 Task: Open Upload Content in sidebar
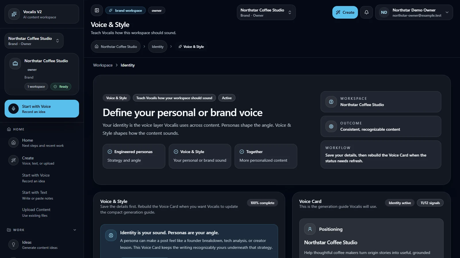42,212
